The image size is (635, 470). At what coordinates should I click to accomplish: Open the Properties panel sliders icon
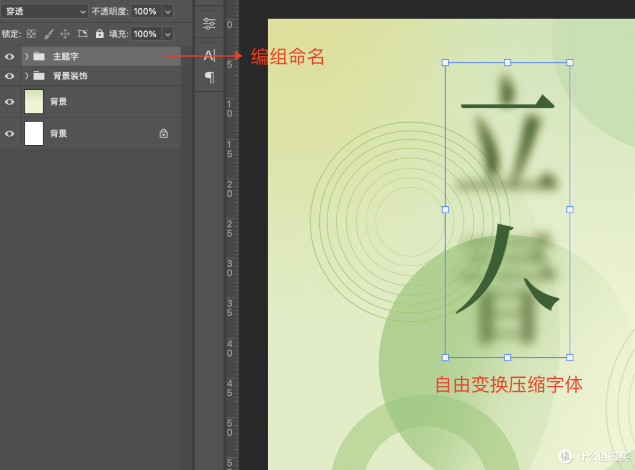tap(209, 24)
